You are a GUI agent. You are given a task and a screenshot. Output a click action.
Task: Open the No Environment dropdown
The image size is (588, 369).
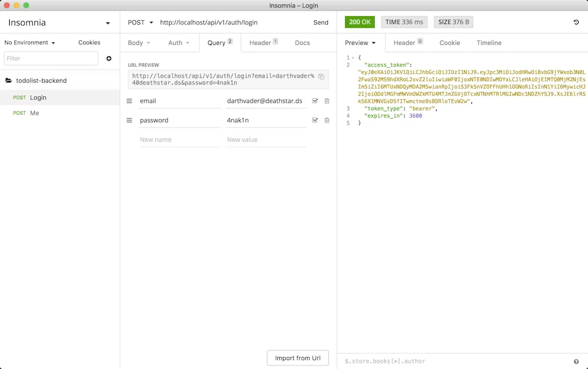(x=30, y=43)
